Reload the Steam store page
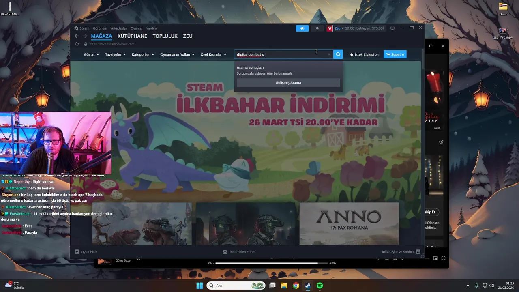The image size is (519, 292). 77,44
